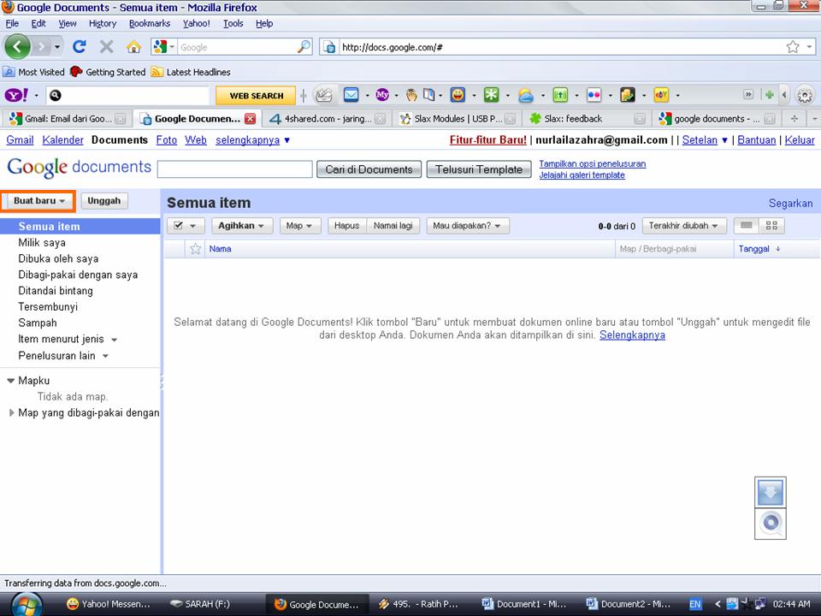Star toggle in the Nama column header
821x616 pixels.
[195, 249]
